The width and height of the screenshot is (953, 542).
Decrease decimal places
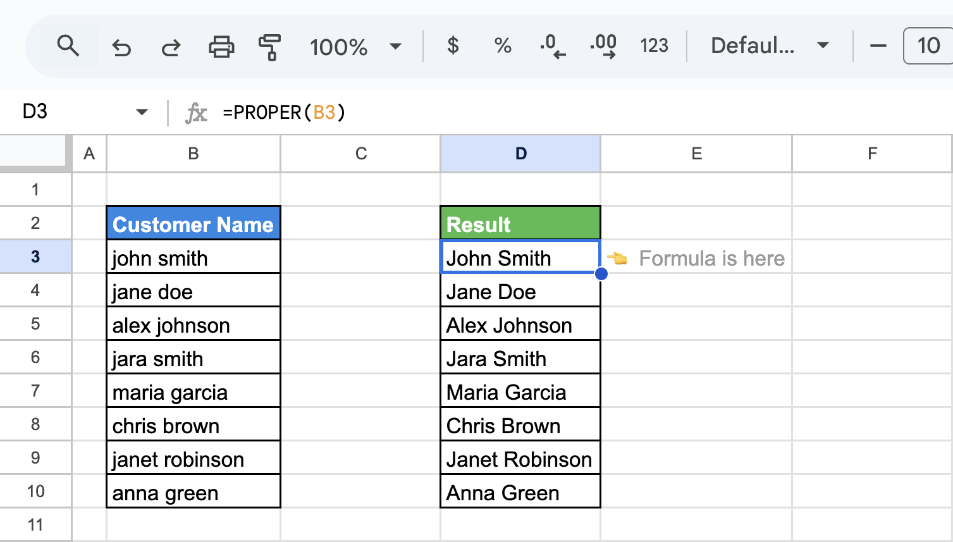[x=553, y=46]
